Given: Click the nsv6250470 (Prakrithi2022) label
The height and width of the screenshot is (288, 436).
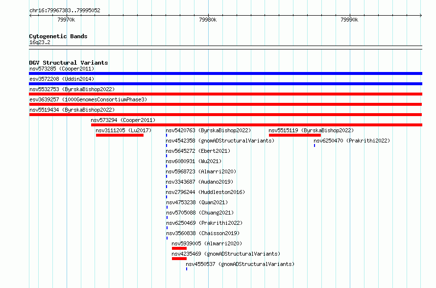Looking at the screenshot, I should pyautogui.click(x=352, y=141).
